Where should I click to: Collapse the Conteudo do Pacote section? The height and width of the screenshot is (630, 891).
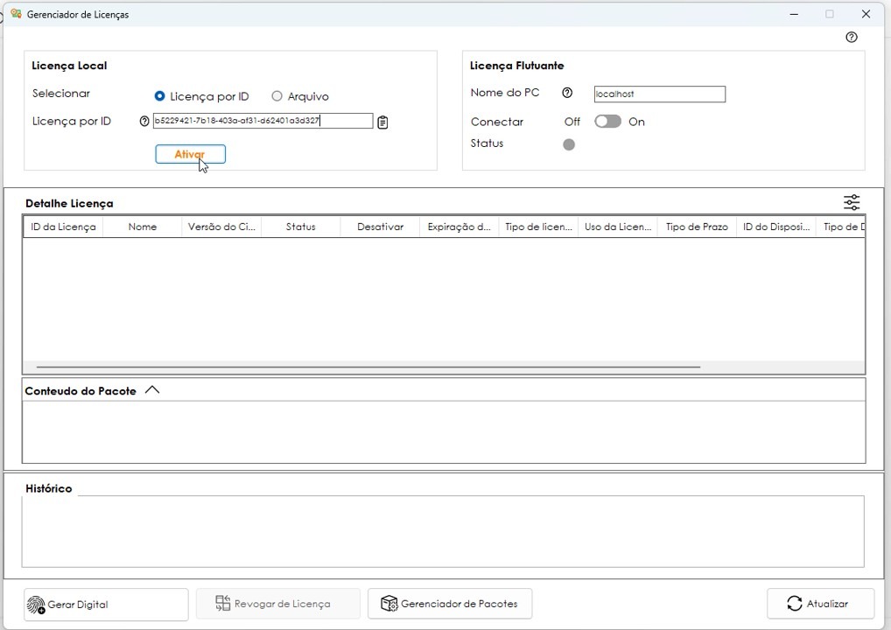152,390
